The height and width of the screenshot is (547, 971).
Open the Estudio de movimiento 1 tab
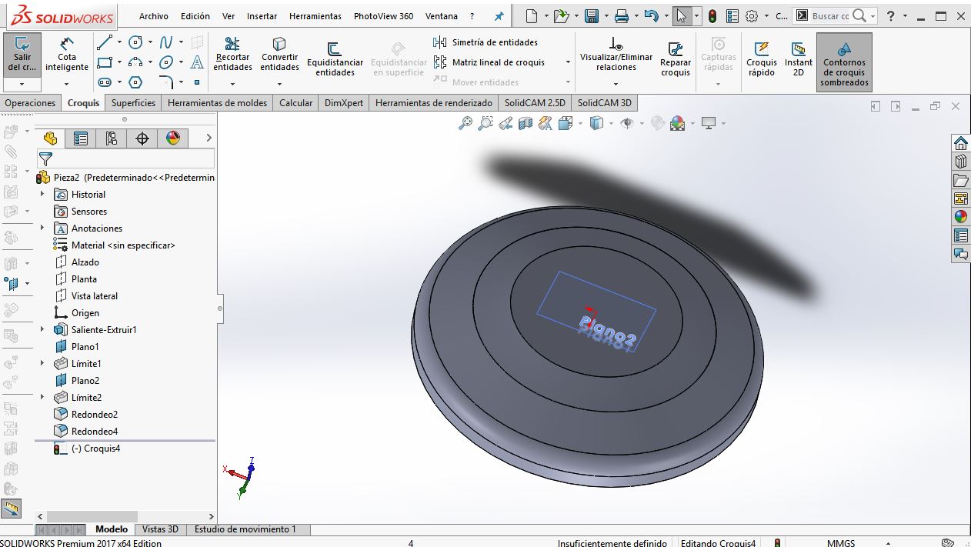(245, 529)
